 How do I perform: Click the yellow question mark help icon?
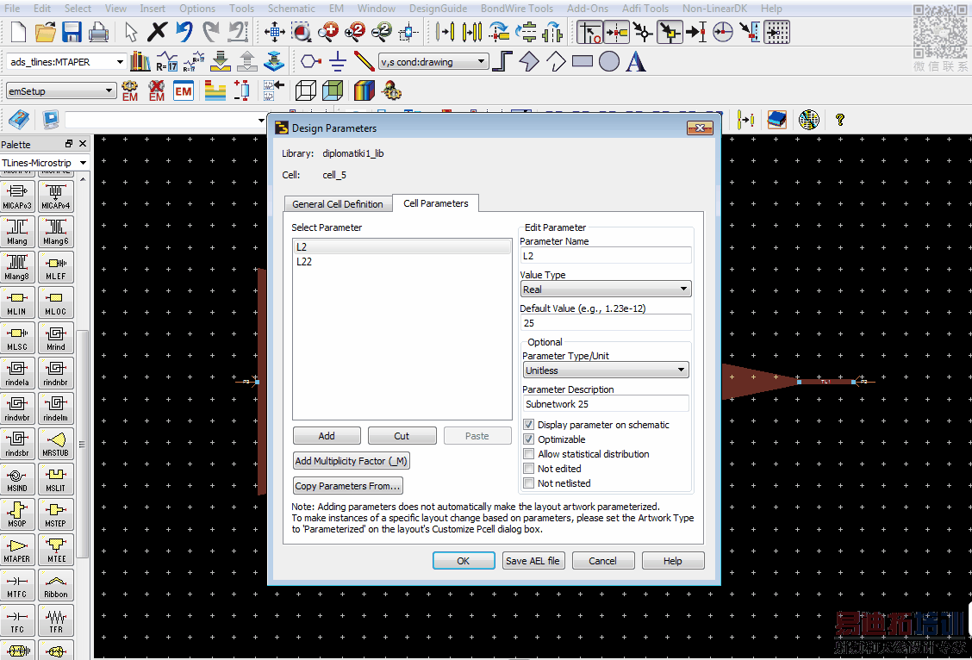[x=840, y=120]
